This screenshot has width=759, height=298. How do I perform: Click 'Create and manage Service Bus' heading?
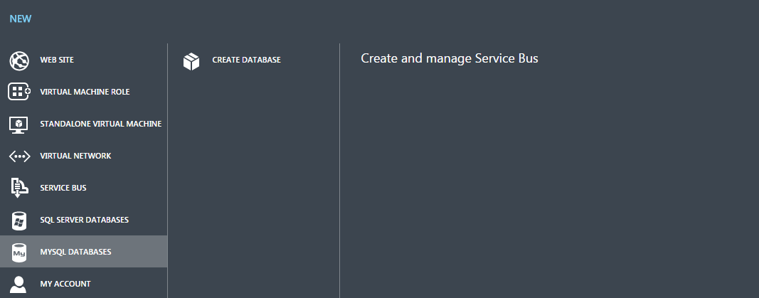tap(450, 58)
